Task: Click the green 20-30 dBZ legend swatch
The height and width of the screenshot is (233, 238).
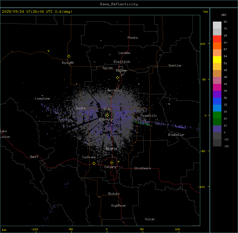Action: 217,115
